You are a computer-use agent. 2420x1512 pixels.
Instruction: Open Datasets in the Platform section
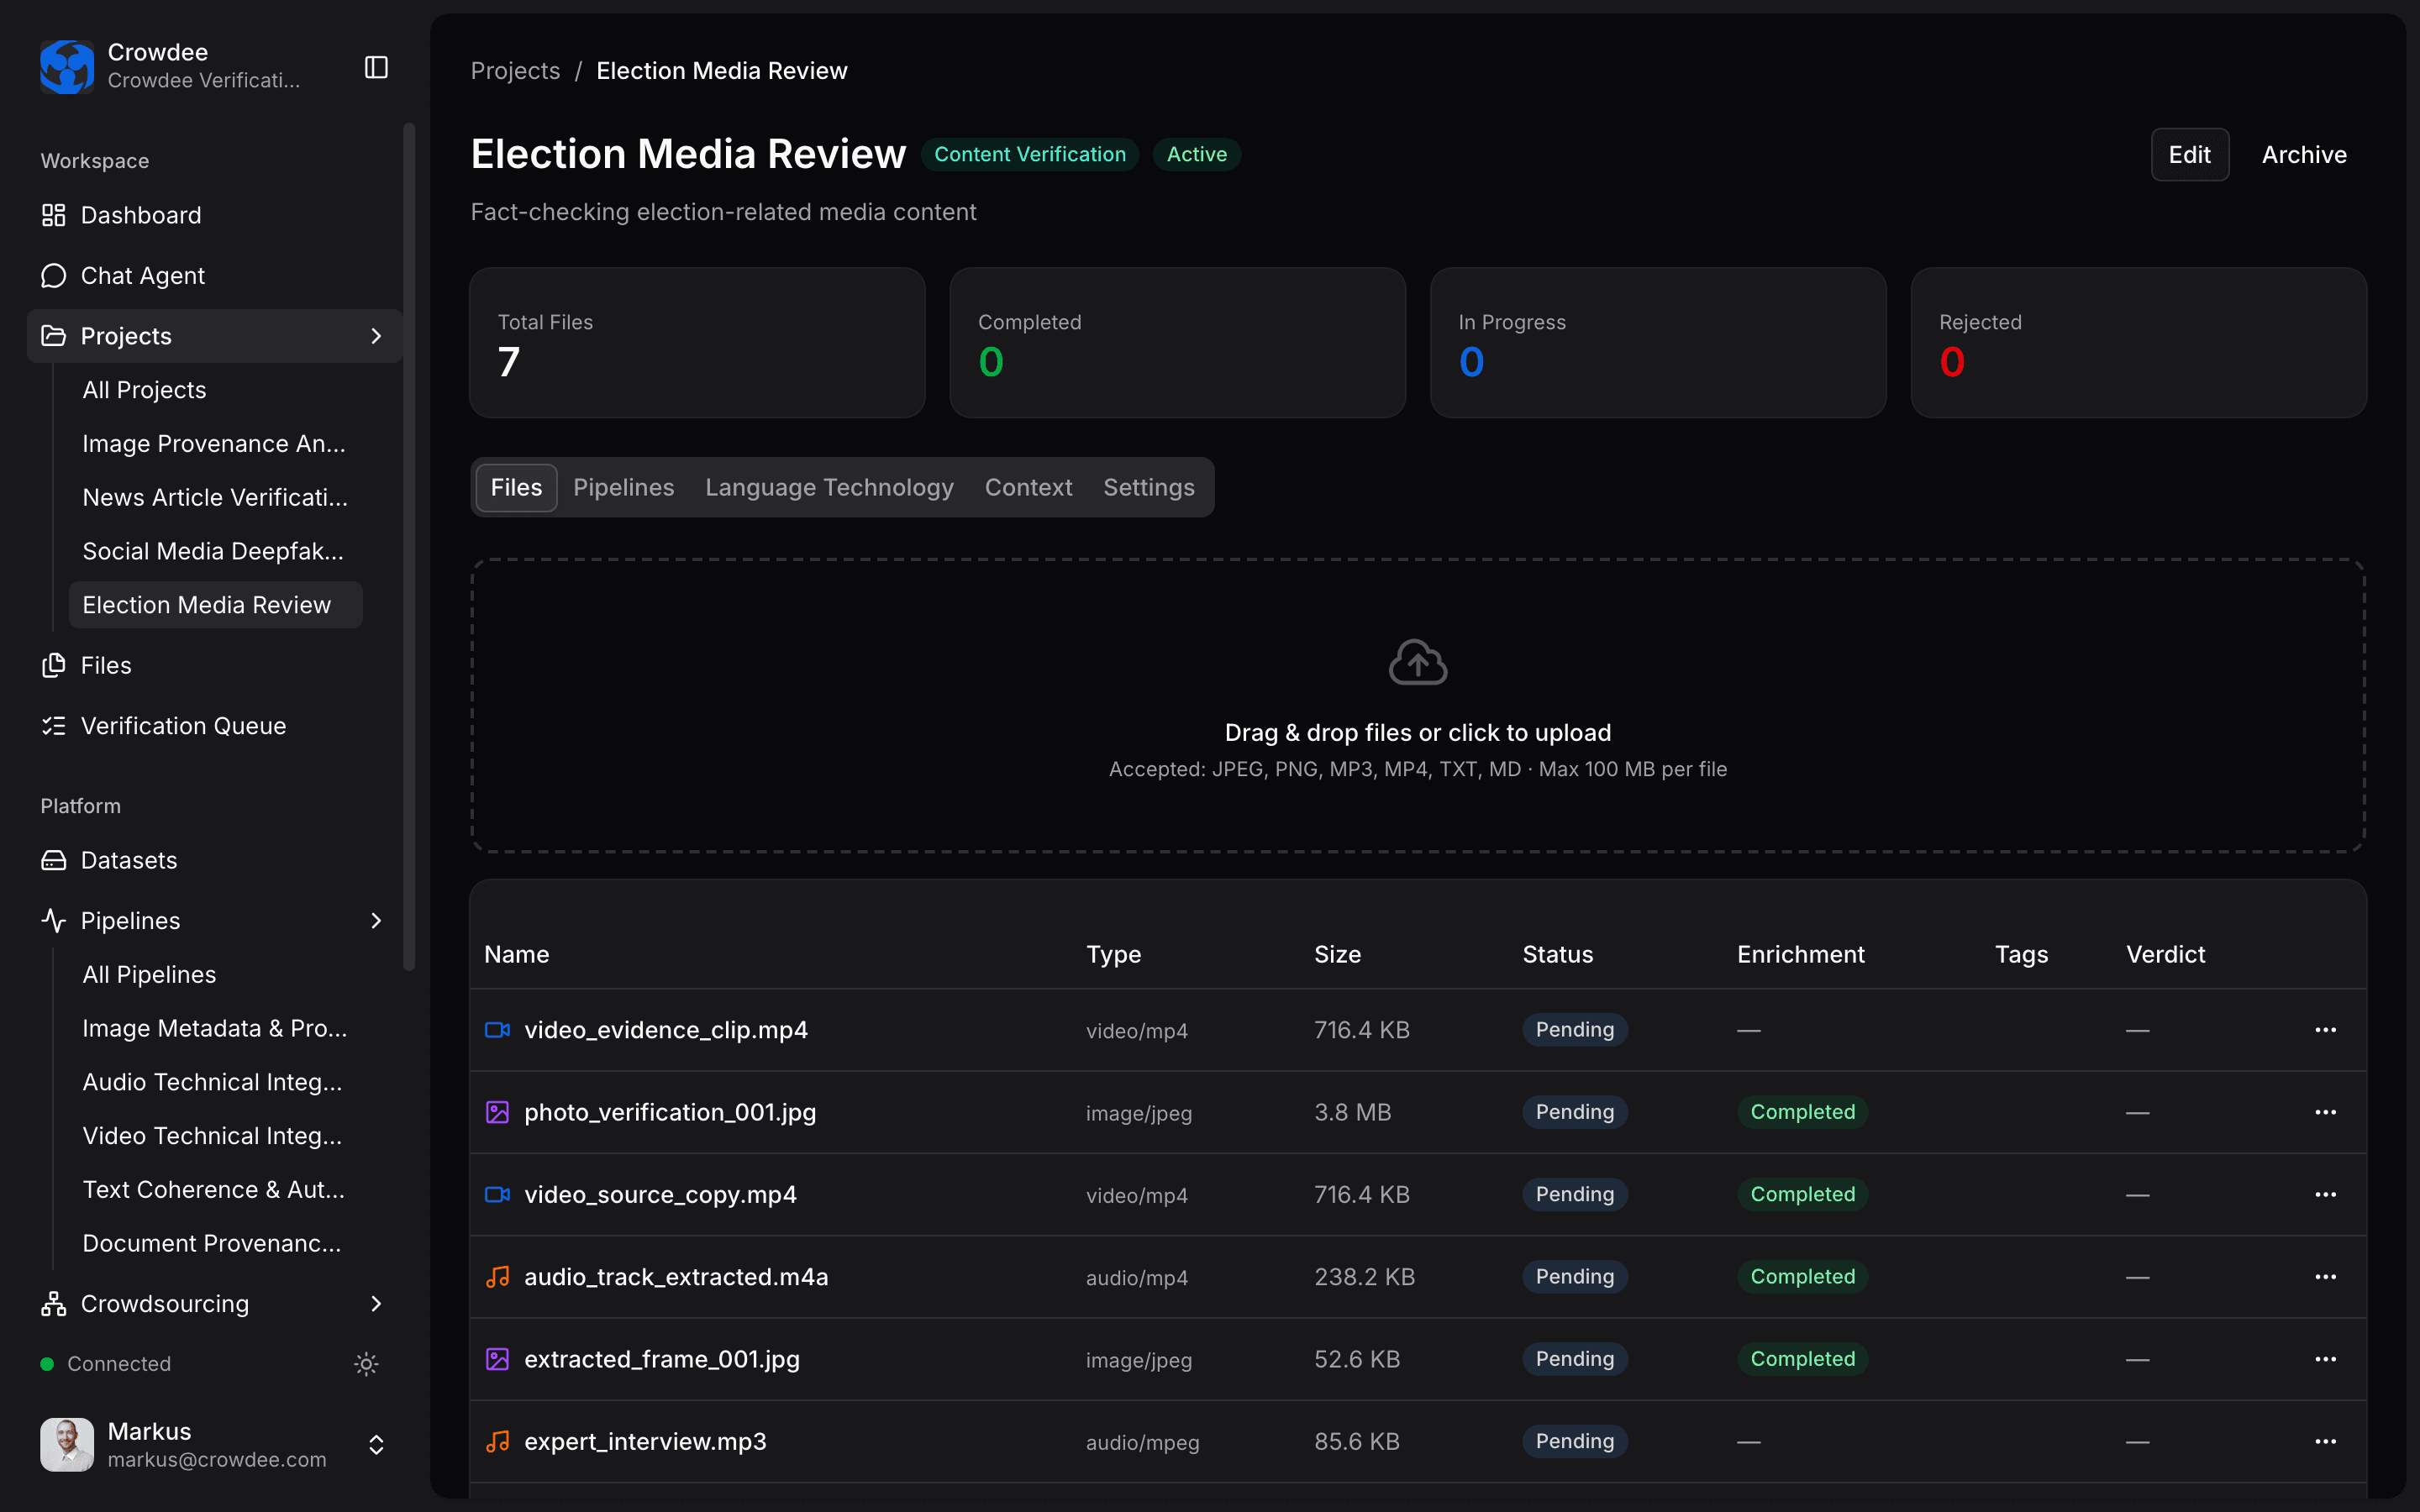pyautogui.click(x=215, y=860)
